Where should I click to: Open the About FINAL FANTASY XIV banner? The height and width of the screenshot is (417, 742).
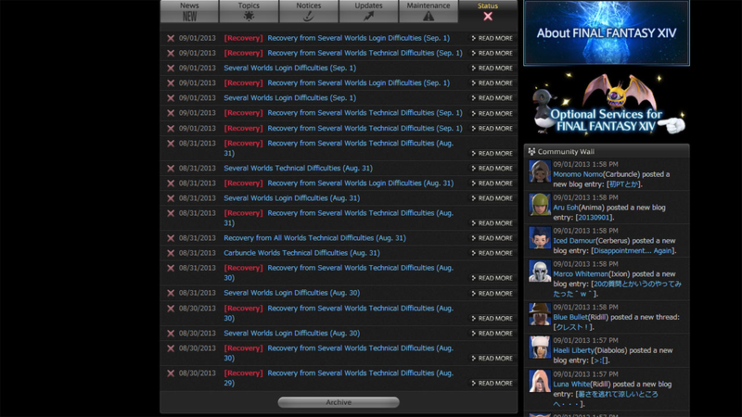(607, 32)
